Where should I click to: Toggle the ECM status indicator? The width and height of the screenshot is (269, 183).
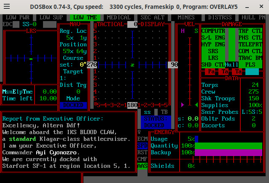[x=143, y=138]
